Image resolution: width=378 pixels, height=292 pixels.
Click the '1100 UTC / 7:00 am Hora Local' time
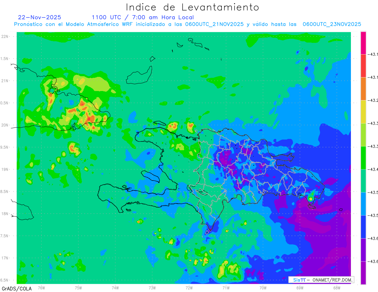click(143, 18)
